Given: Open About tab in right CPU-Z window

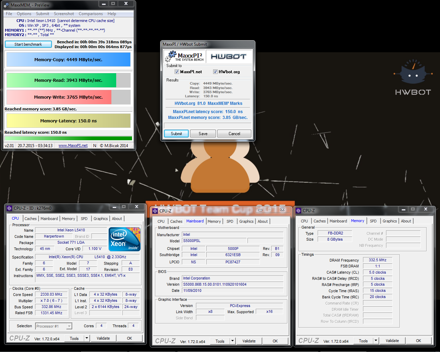Looking at the screenshot, I should 406,221.
